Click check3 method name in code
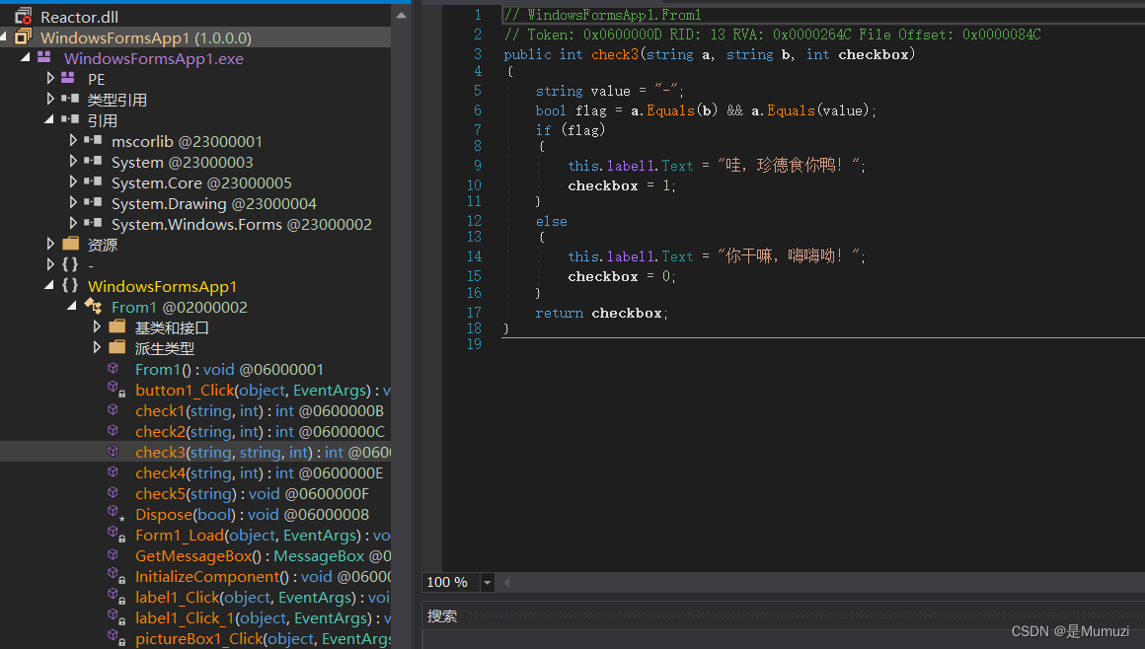 coord(615,55)
